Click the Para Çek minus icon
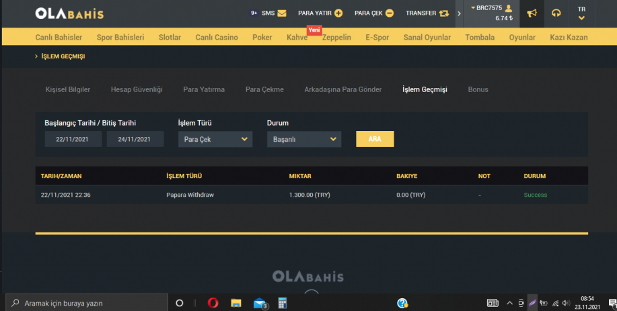The height and width of the screenshot is (311, 617). pyautogui.click(x=390, y=13)
